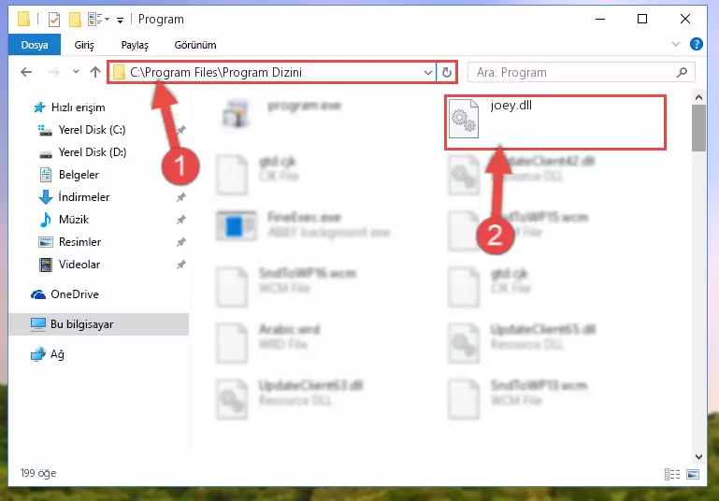Click the Properties quick access icon

click(54, 20)
